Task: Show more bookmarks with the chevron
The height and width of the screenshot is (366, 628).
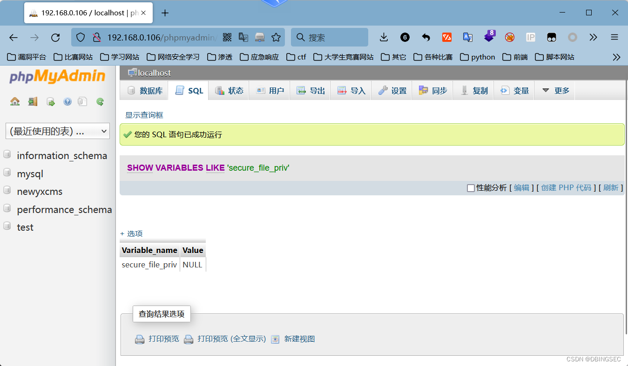Action: [616, 57]
